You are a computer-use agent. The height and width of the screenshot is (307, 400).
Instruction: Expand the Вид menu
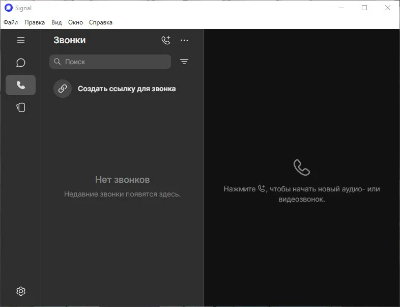pos(56,22)
